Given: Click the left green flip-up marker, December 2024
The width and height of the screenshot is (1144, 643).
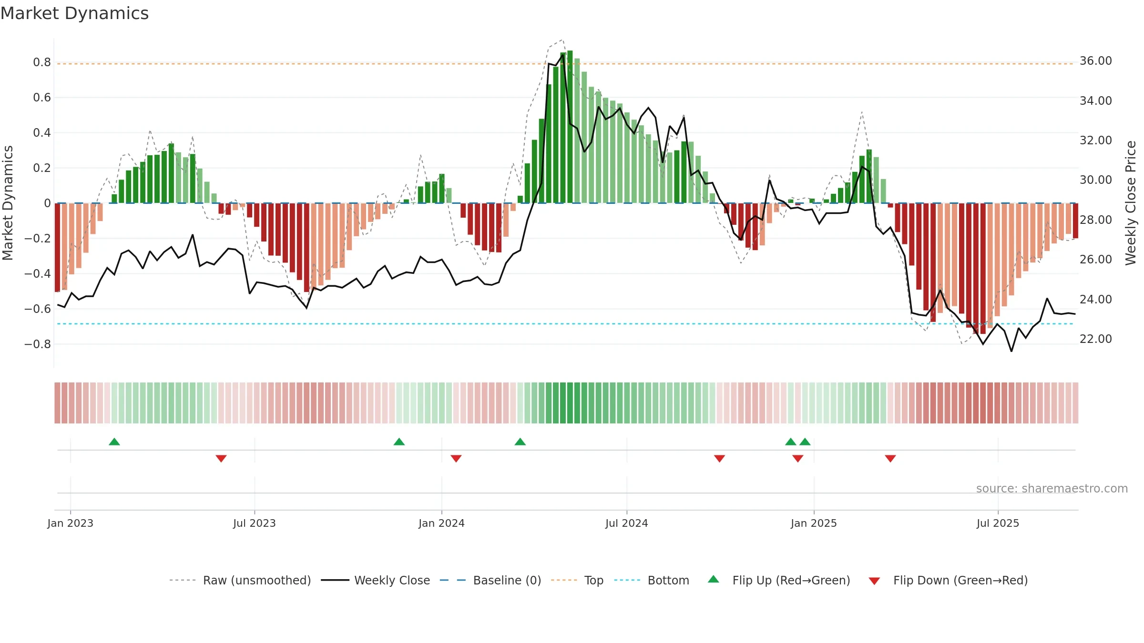Looking at the screenshot, I should point(791,442).
